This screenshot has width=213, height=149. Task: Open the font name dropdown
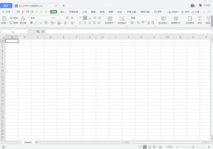pyautogui.click(x=50, y=18)
